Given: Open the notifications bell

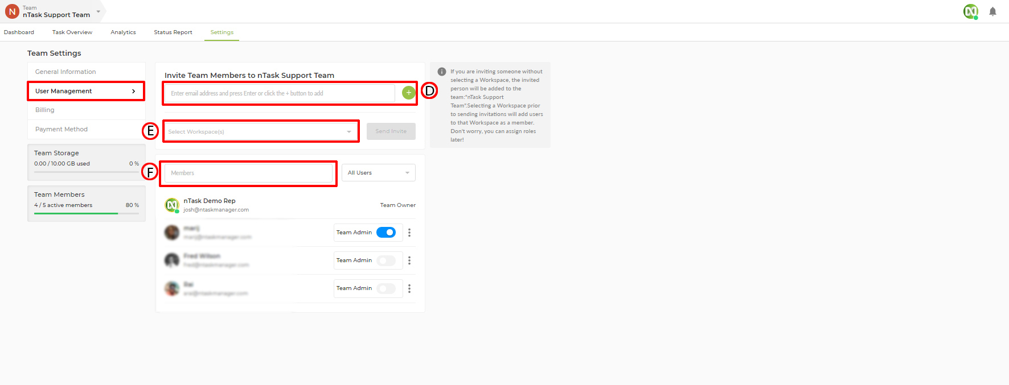Looking at the screenshot, I should tap(992, 11).
